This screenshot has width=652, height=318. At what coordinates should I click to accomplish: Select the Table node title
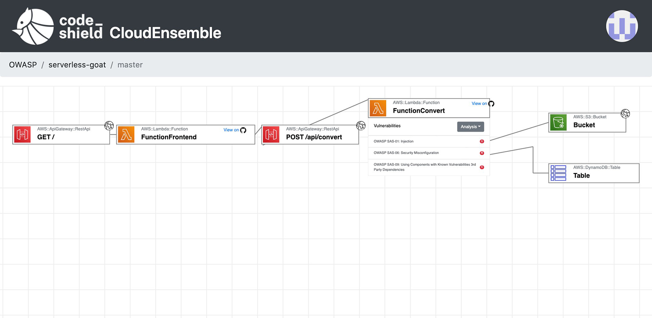pos(582,176)
